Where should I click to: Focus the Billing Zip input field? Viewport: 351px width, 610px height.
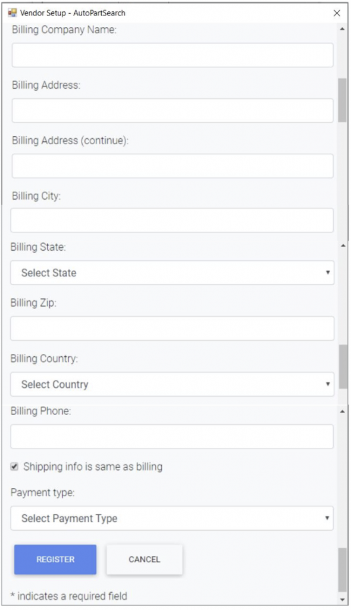(172, 328)
